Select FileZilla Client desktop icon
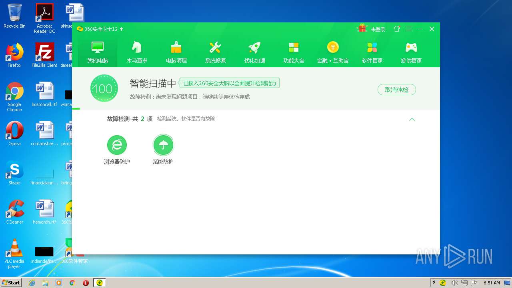This screenshot has height=288, width=512. click(x=44, y=55)
